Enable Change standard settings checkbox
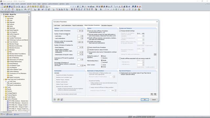 120,31
